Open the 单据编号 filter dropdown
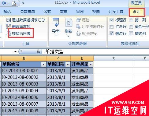 (x=43, y=64)
